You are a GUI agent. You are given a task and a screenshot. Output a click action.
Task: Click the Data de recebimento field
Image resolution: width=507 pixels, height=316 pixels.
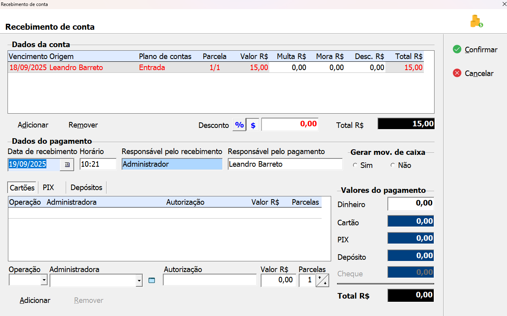34,164
